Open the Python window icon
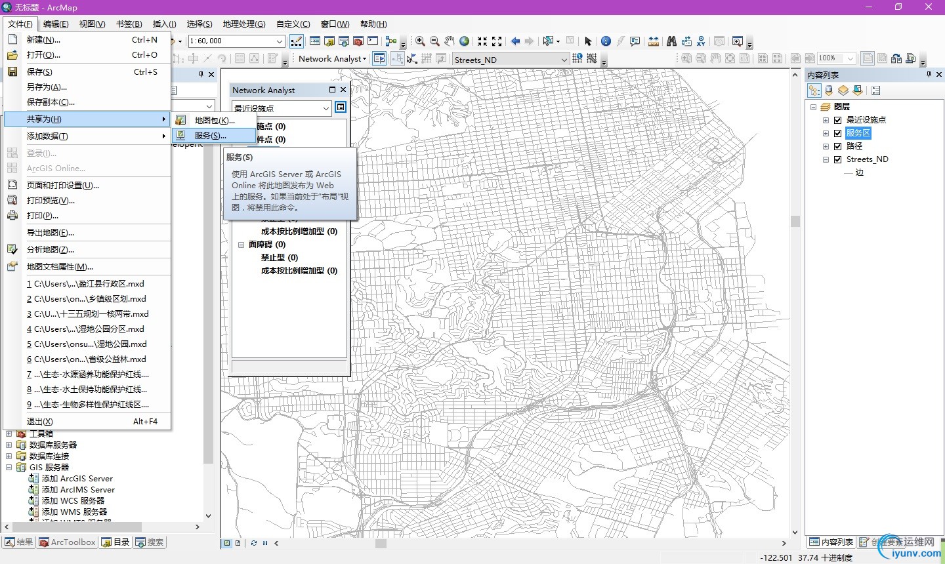This screenshot has width=945, height=564. 373,41
